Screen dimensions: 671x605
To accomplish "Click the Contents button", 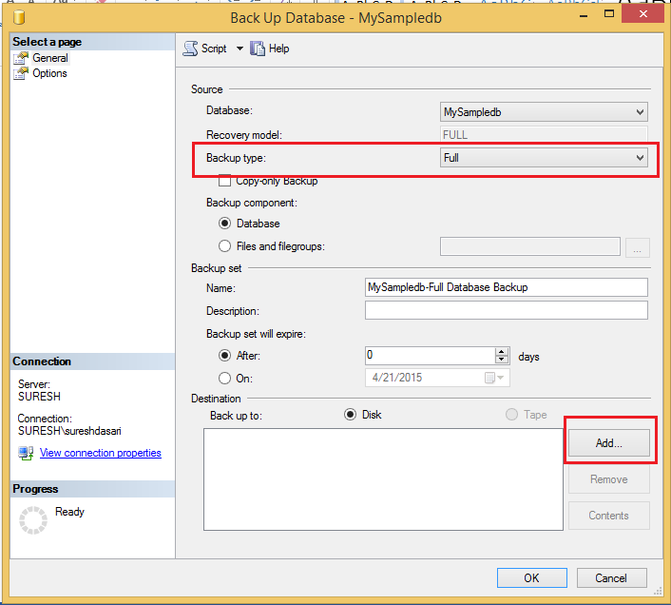I will point(609,516).
